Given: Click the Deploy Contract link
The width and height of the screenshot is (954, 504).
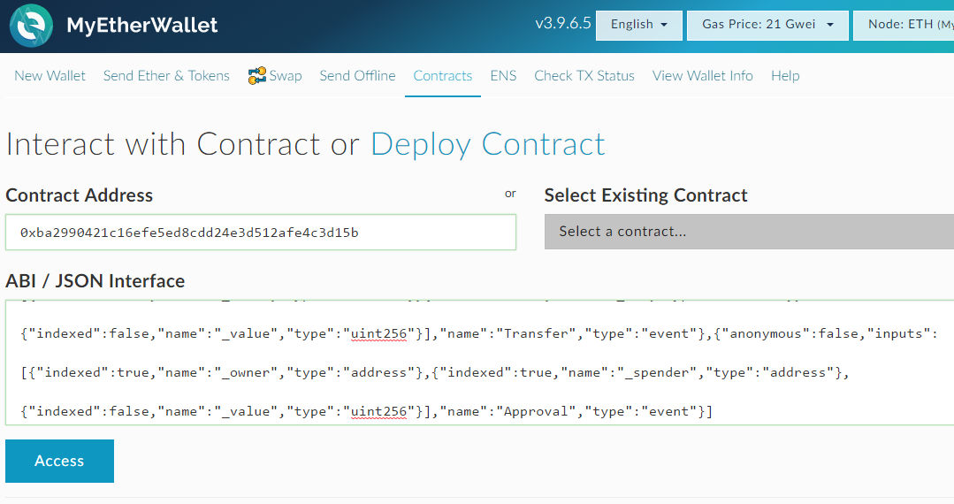Looking at the screenshot, I should 488,144.
